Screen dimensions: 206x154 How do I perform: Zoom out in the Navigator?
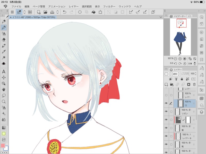(175, 59)
